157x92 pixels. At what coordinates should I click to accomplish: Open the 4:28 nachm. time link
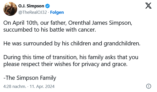point(15,86)
